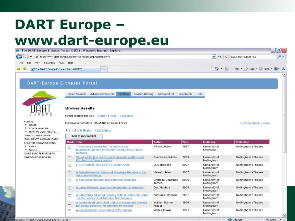Click the scrollbar up arrow

(284, 75)
